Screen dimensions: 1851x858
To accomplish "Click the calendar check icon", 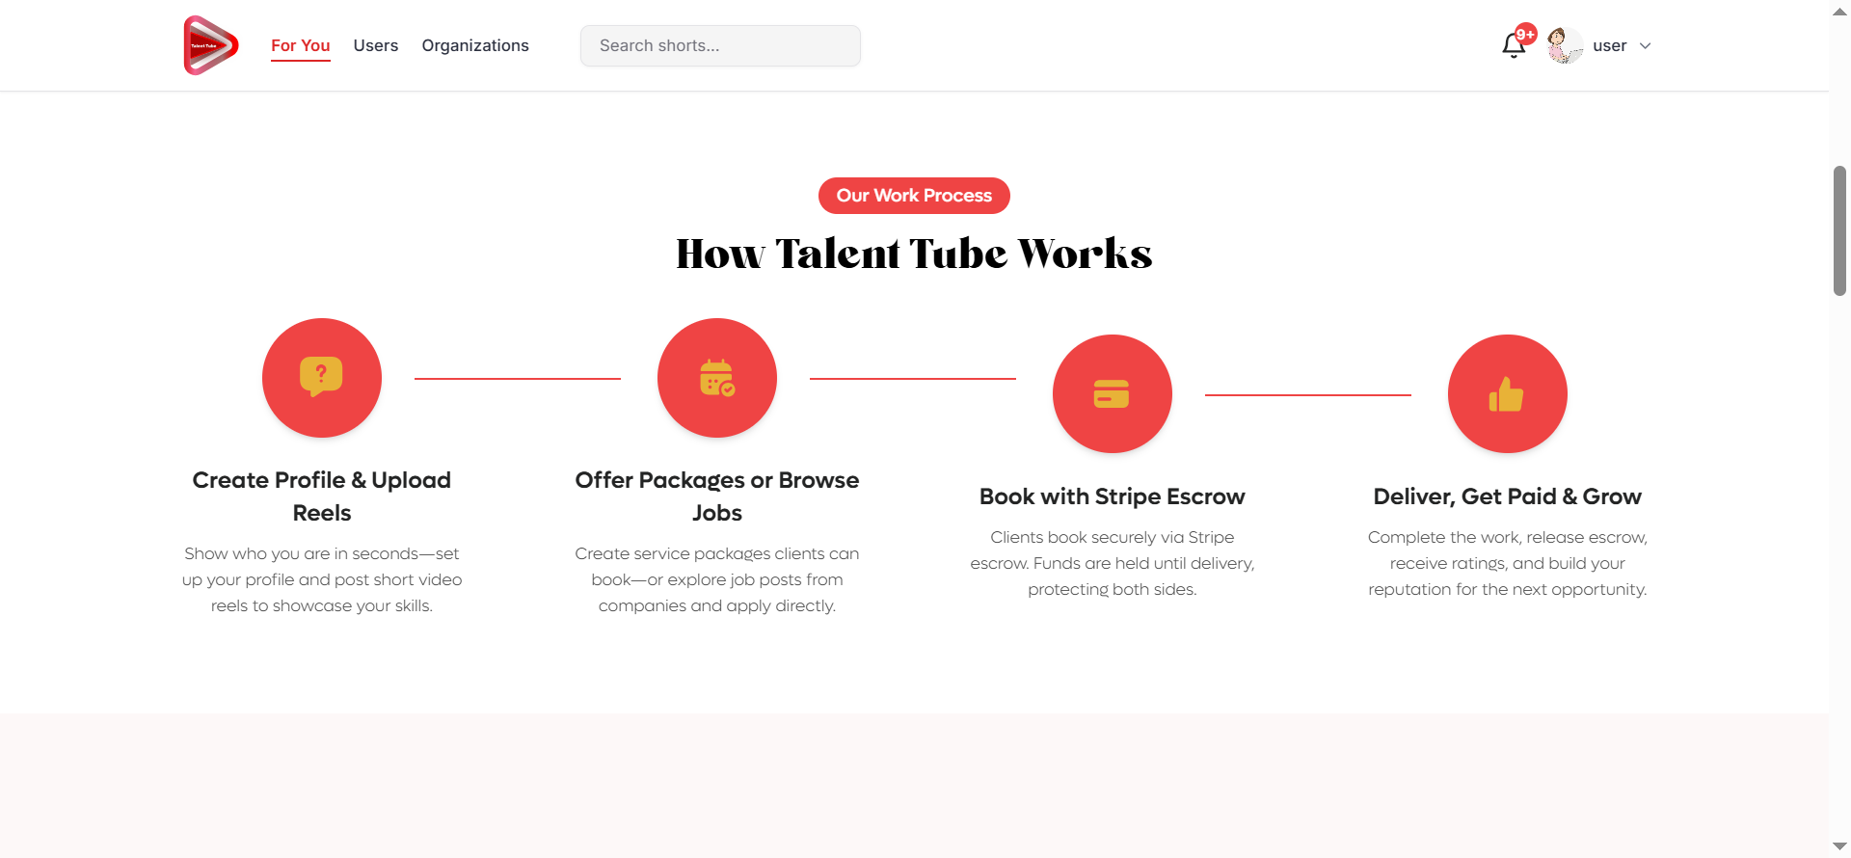I will pyautogui.click(x=716, y=378).
